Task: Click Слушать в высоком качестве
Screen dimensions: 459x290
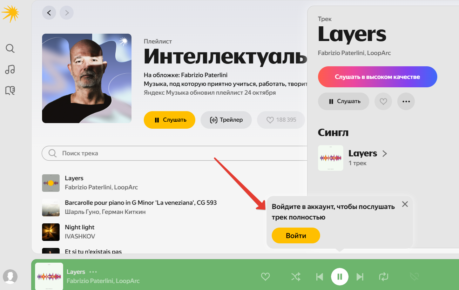Action: pyautogui.click(x=377, y=77)
